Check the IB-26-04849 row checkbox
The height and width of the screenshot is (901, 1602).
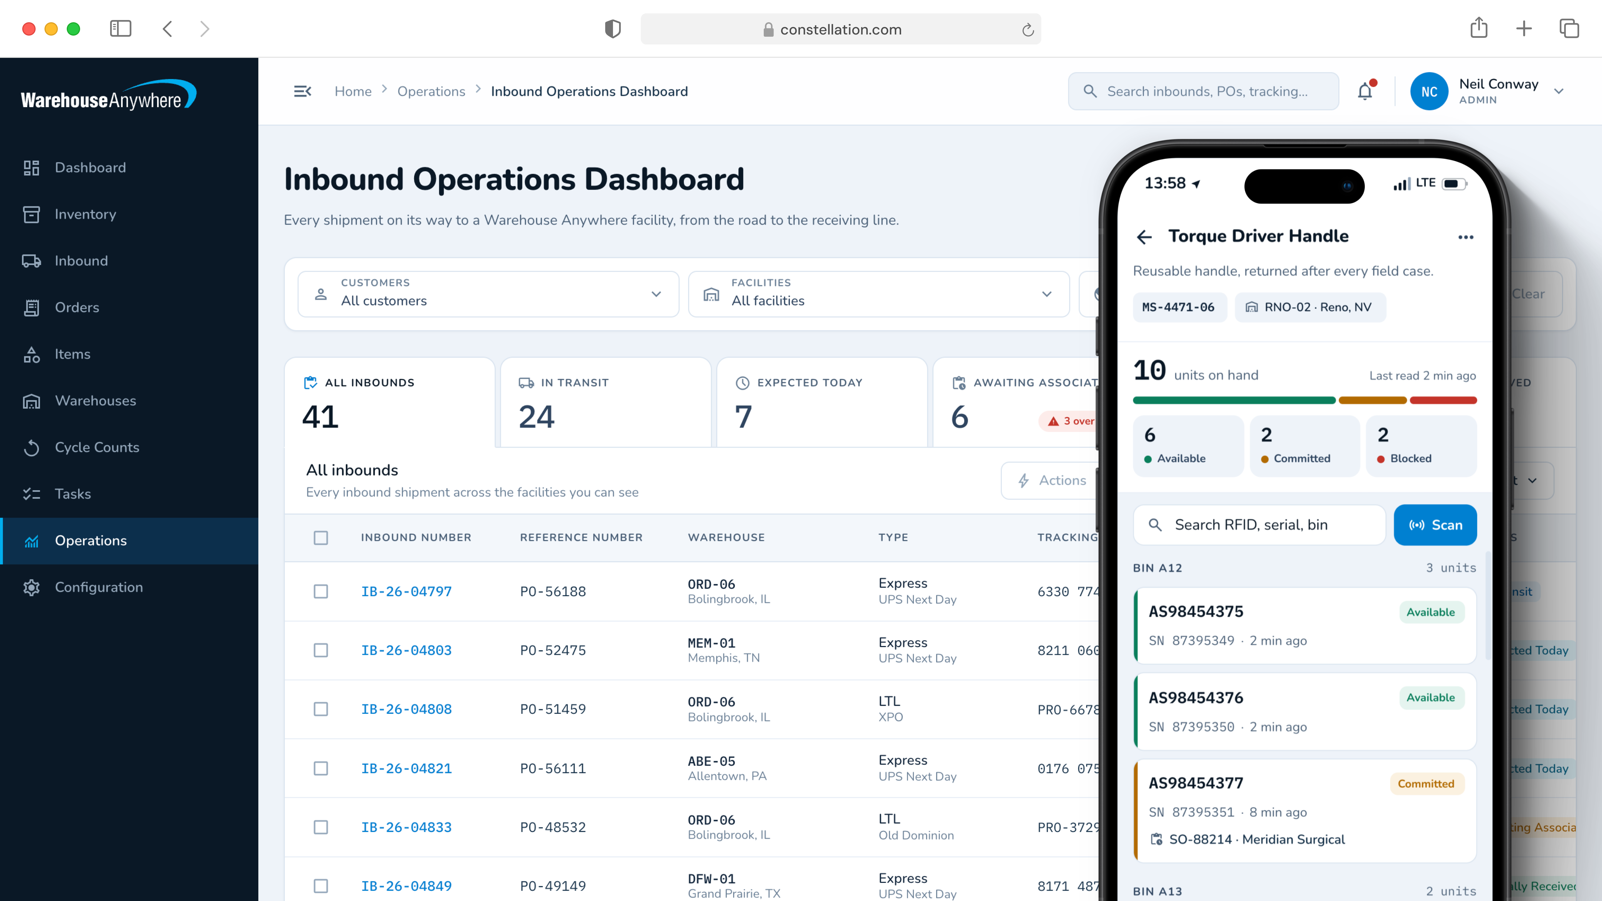(x=321, y=886)
